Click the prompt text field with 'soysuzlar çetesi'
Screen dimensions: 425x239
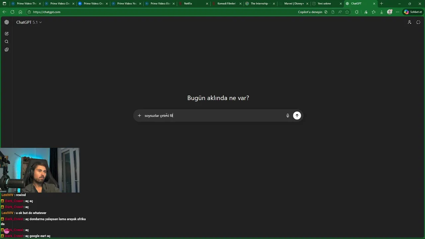[212, 116]
